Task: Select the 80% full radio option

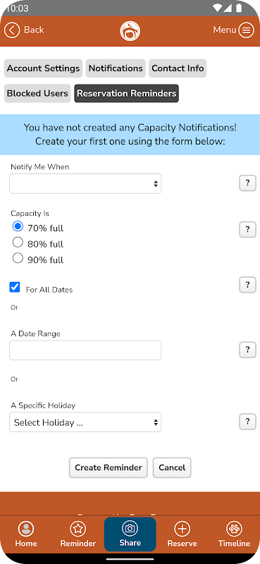Action: click(18, 243)
